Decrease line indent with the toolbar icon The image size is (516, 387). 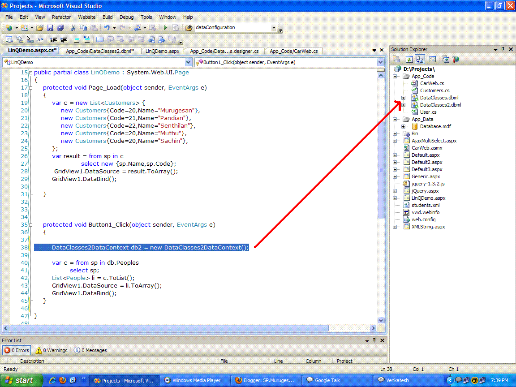53,39
